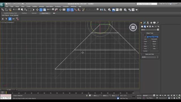
Task: Restrict to Z axis constraint
Action: click(10, 19)
